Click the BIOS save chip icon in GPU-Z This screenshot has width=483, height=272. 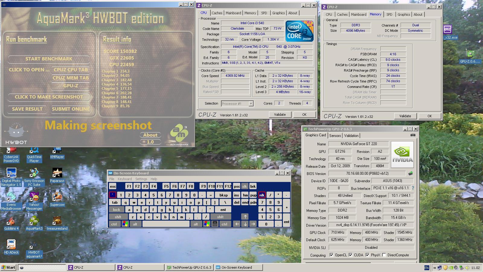click(x=410, y=173)
